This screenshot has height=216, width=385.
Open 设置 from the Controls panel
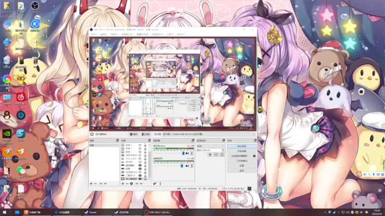(x=242, y=166)
